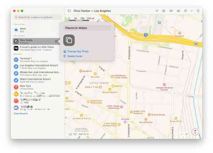Click the Nijiya Market marker
Image resolution: width=213 pixels, height=153 pixels.
(x=110, y=89)
